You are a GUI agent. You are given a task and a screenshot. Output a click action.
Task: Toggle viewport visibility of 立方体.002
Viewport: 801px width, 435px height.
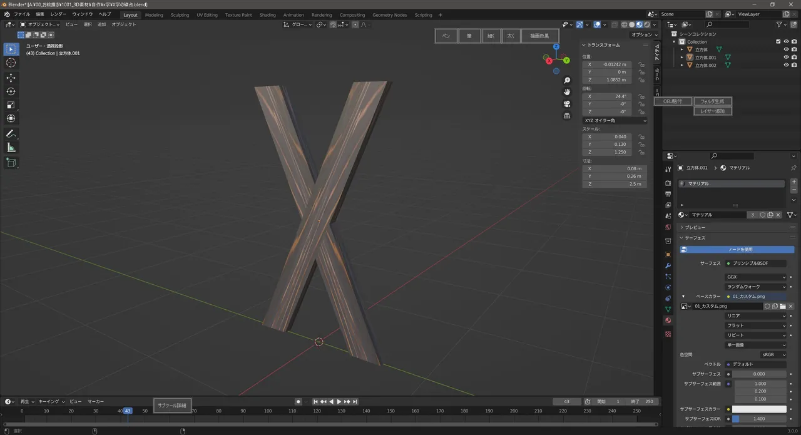tap(786, 65)
